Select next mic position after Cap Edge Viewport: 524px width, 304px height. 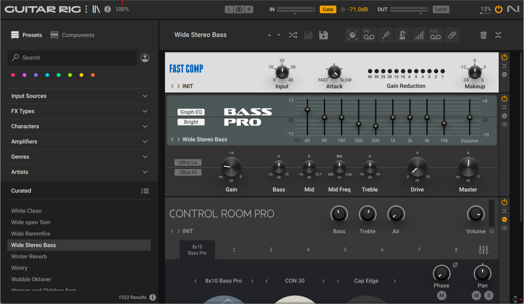pos(394,281)
